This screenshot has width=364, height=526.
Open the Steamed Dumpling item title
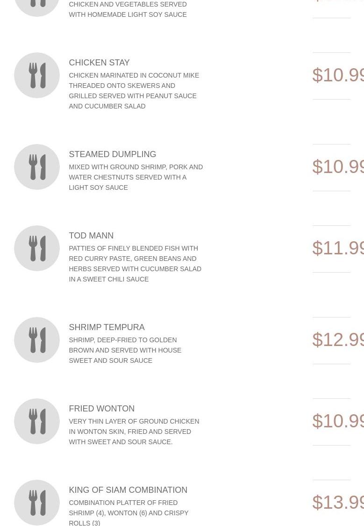click(x=112, y=154)
